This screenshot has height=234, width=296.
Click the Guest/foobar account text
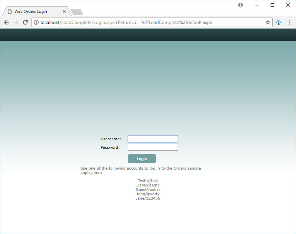tap(148, 189)
